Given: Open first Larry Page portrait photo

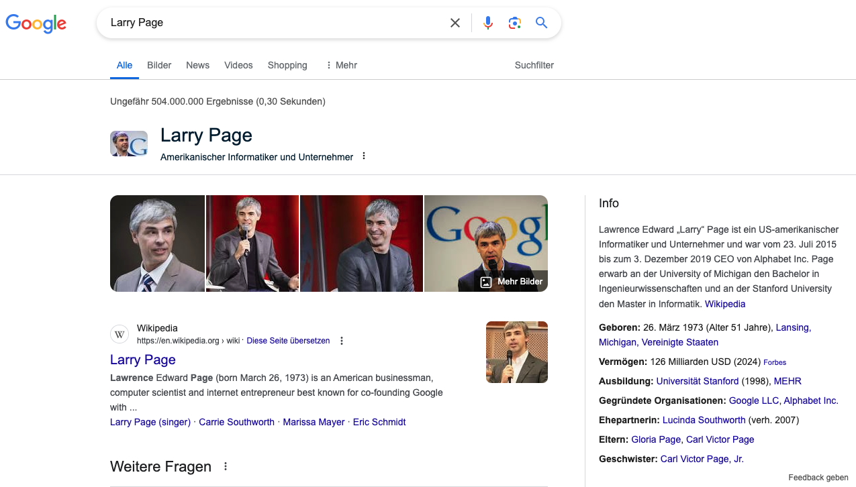Looking at the screenshot, I should tap(157, 243).
